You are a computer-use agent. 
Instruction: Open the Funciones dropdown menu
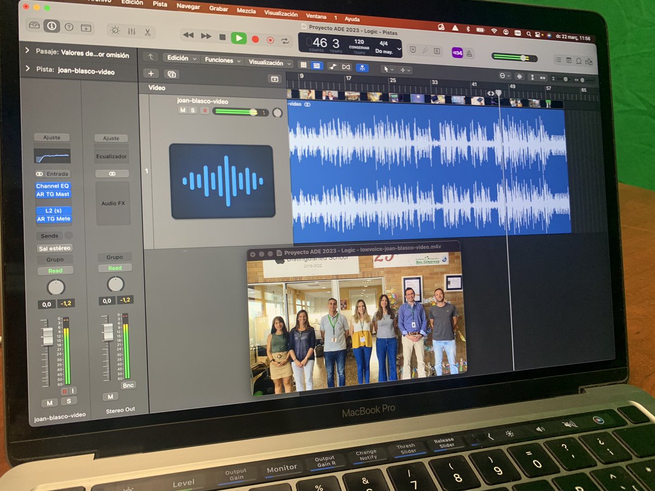tap(222, 60)
